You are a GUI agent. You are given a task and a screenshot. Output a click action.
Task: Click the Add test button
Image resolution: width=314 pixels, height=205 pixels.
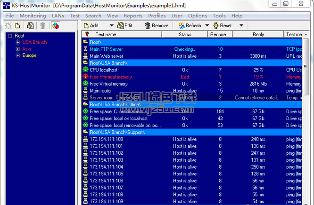(91, 25)
